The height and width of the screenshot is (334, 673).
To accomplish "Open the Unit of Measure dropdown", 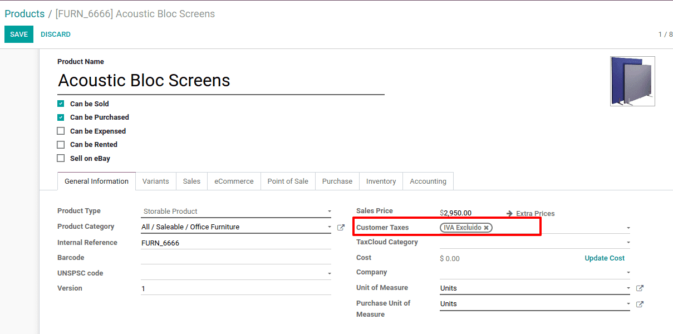I will (x=628, y=288).
